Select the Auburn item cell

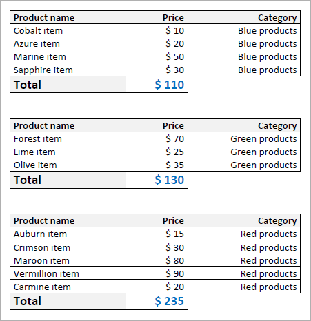(68, 234)
